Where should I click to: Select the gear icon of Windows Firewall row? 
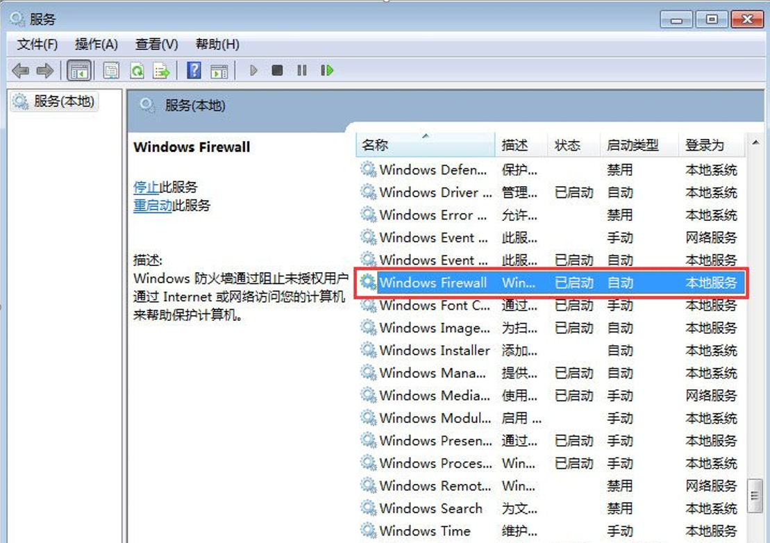[368, 283]
